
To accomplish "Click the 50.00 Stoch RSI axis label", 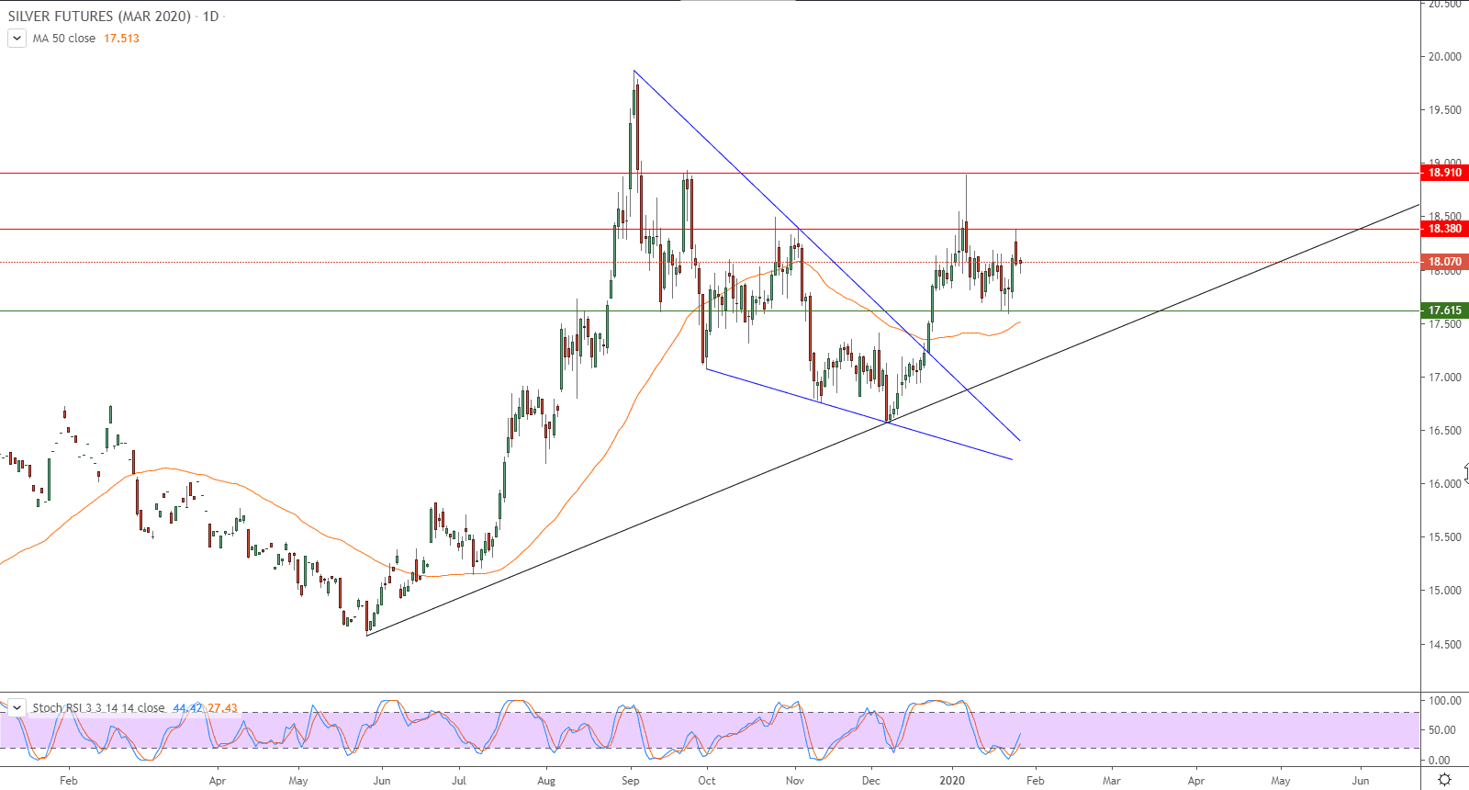I will pyautogui.click(x=1441, y=730).
